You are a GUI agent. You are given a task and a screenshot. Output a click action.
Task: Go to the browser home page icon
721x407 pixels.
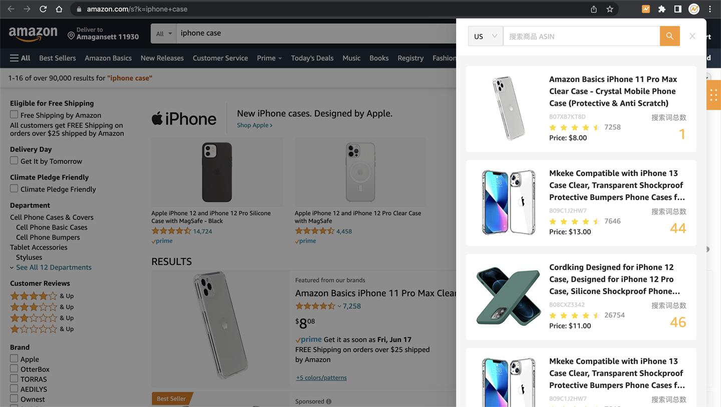click(59, 9)
